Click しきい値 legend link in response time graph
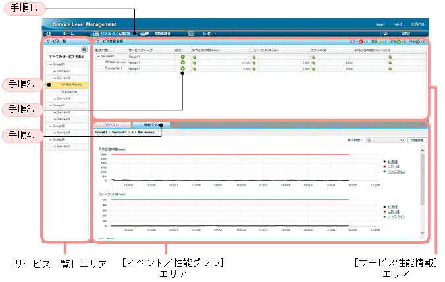 (394, 166)
